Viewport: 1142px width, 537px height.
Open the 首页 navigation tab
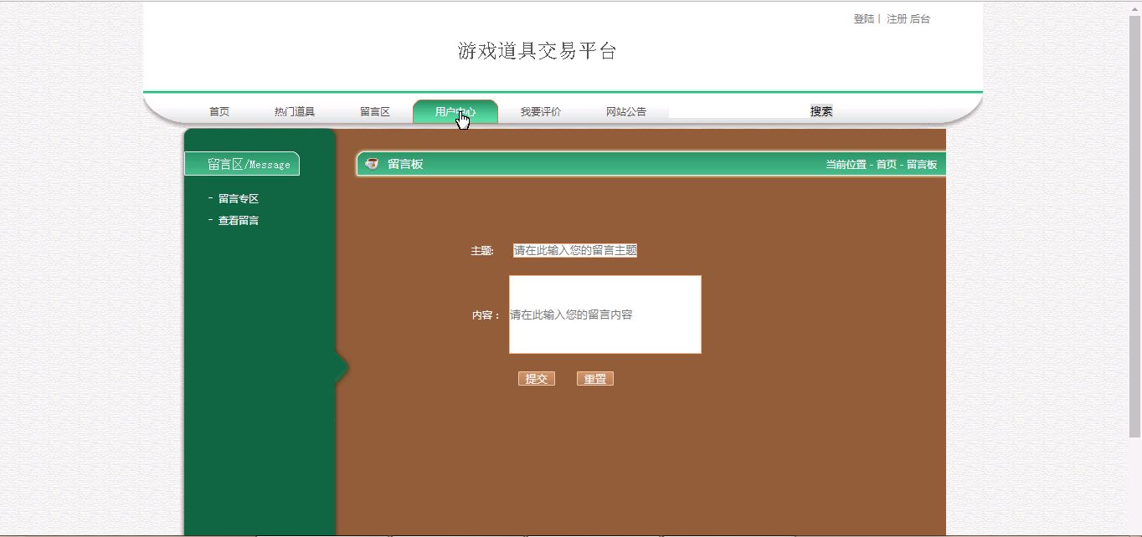point(219,111)
